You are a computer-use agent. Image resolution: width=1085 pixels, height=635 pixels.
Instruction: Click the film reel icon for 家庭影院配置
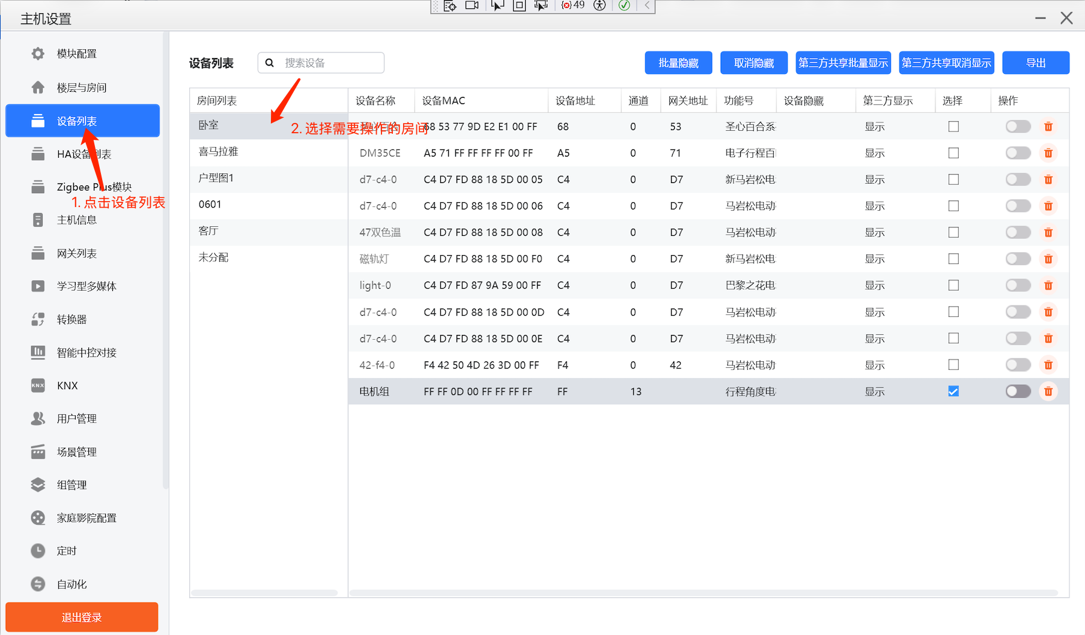(38, 518)
